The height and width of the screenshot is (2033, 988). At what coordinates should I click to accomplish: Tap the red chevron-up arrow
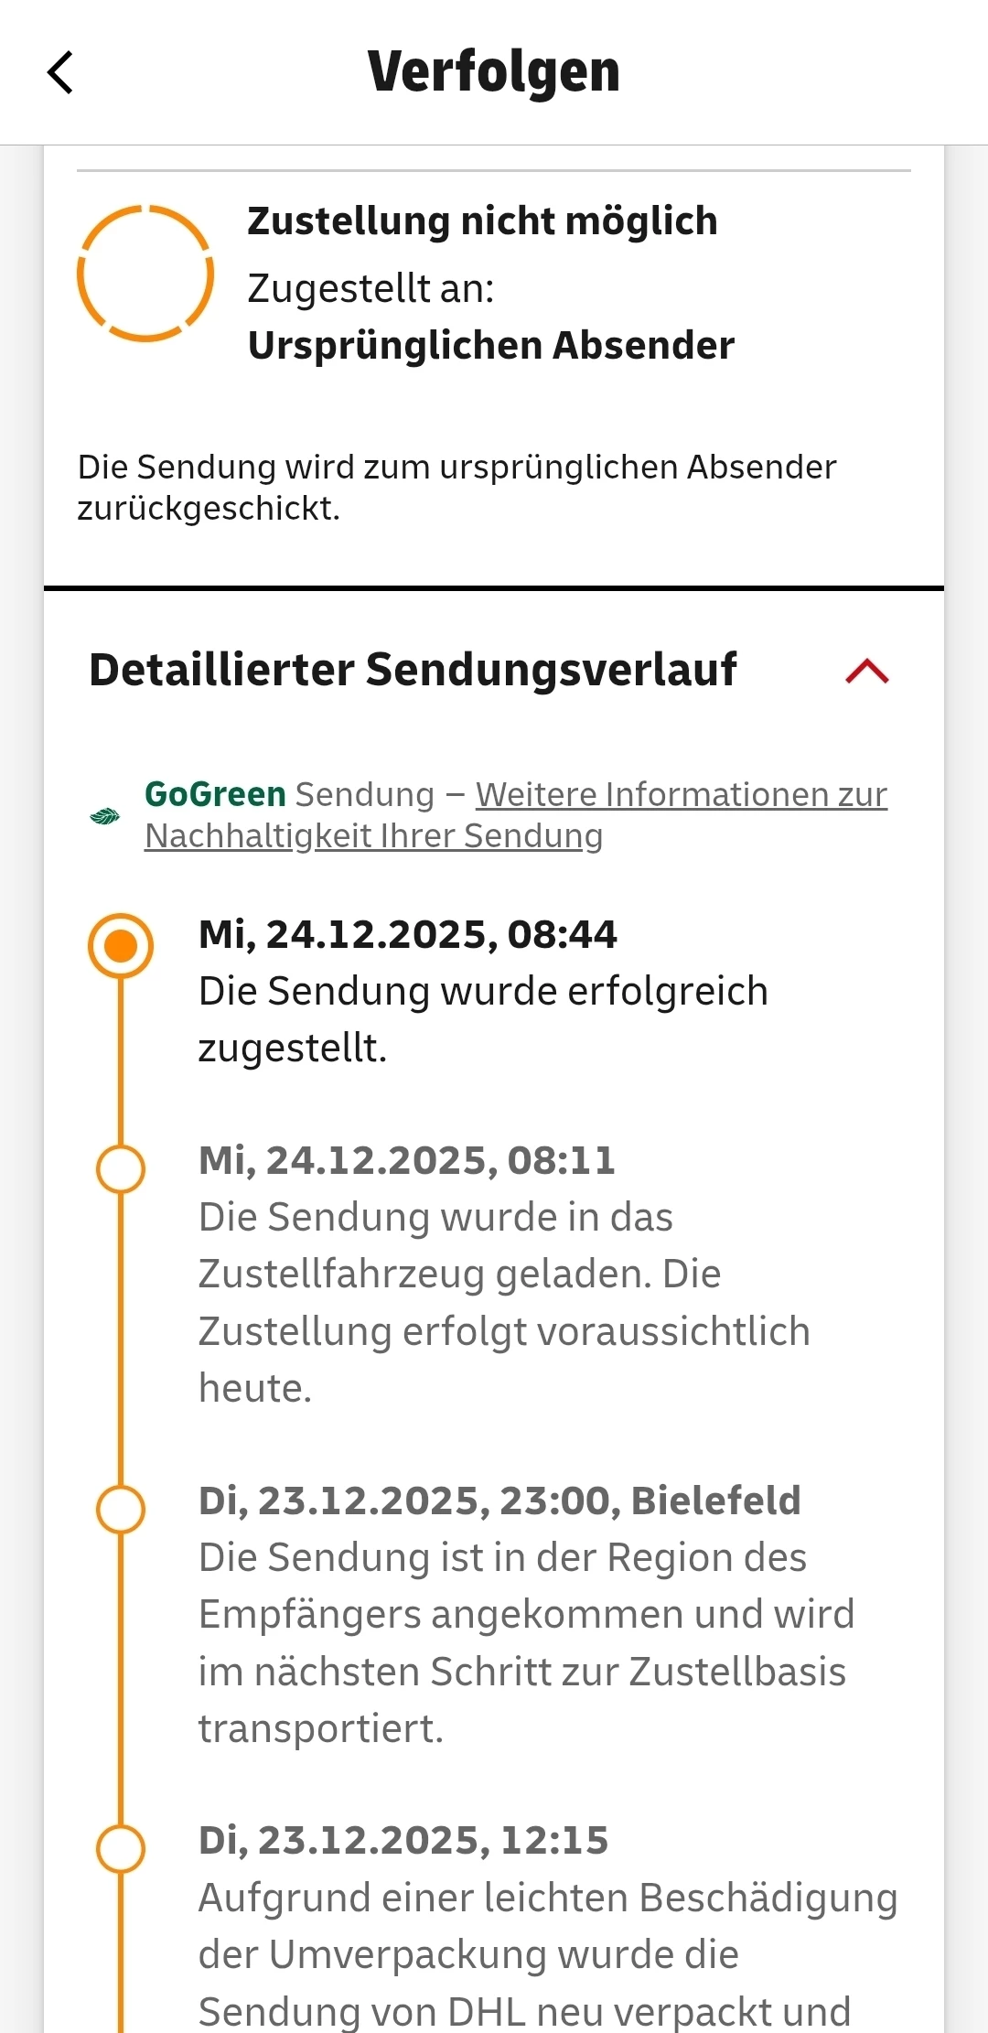[x=867, y=671]
